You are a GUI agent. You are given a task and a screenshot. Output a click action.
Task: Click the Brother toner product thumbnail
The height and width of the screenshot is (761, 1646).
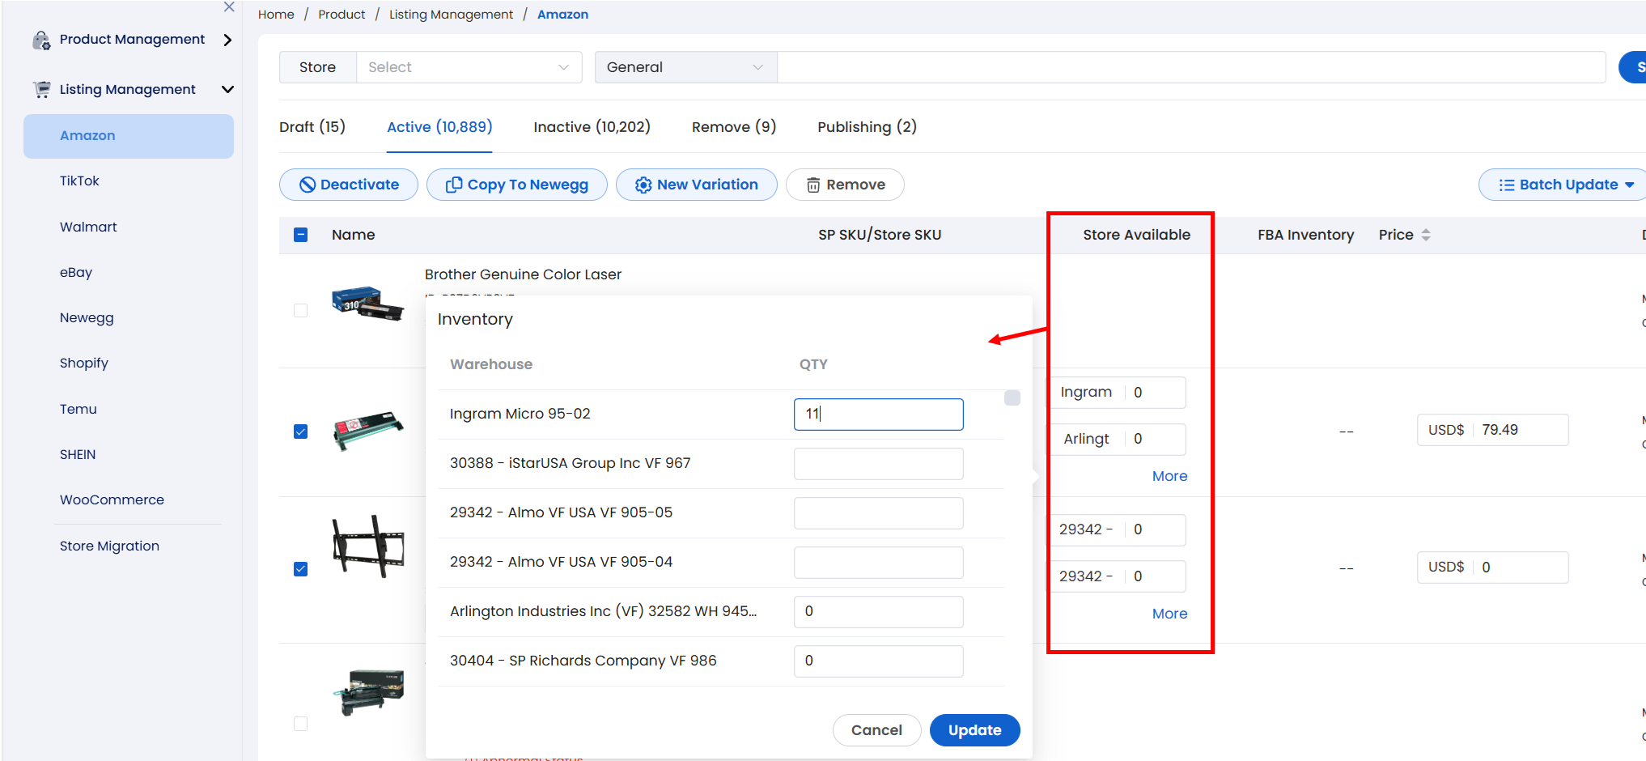click(x=368, y=304)
